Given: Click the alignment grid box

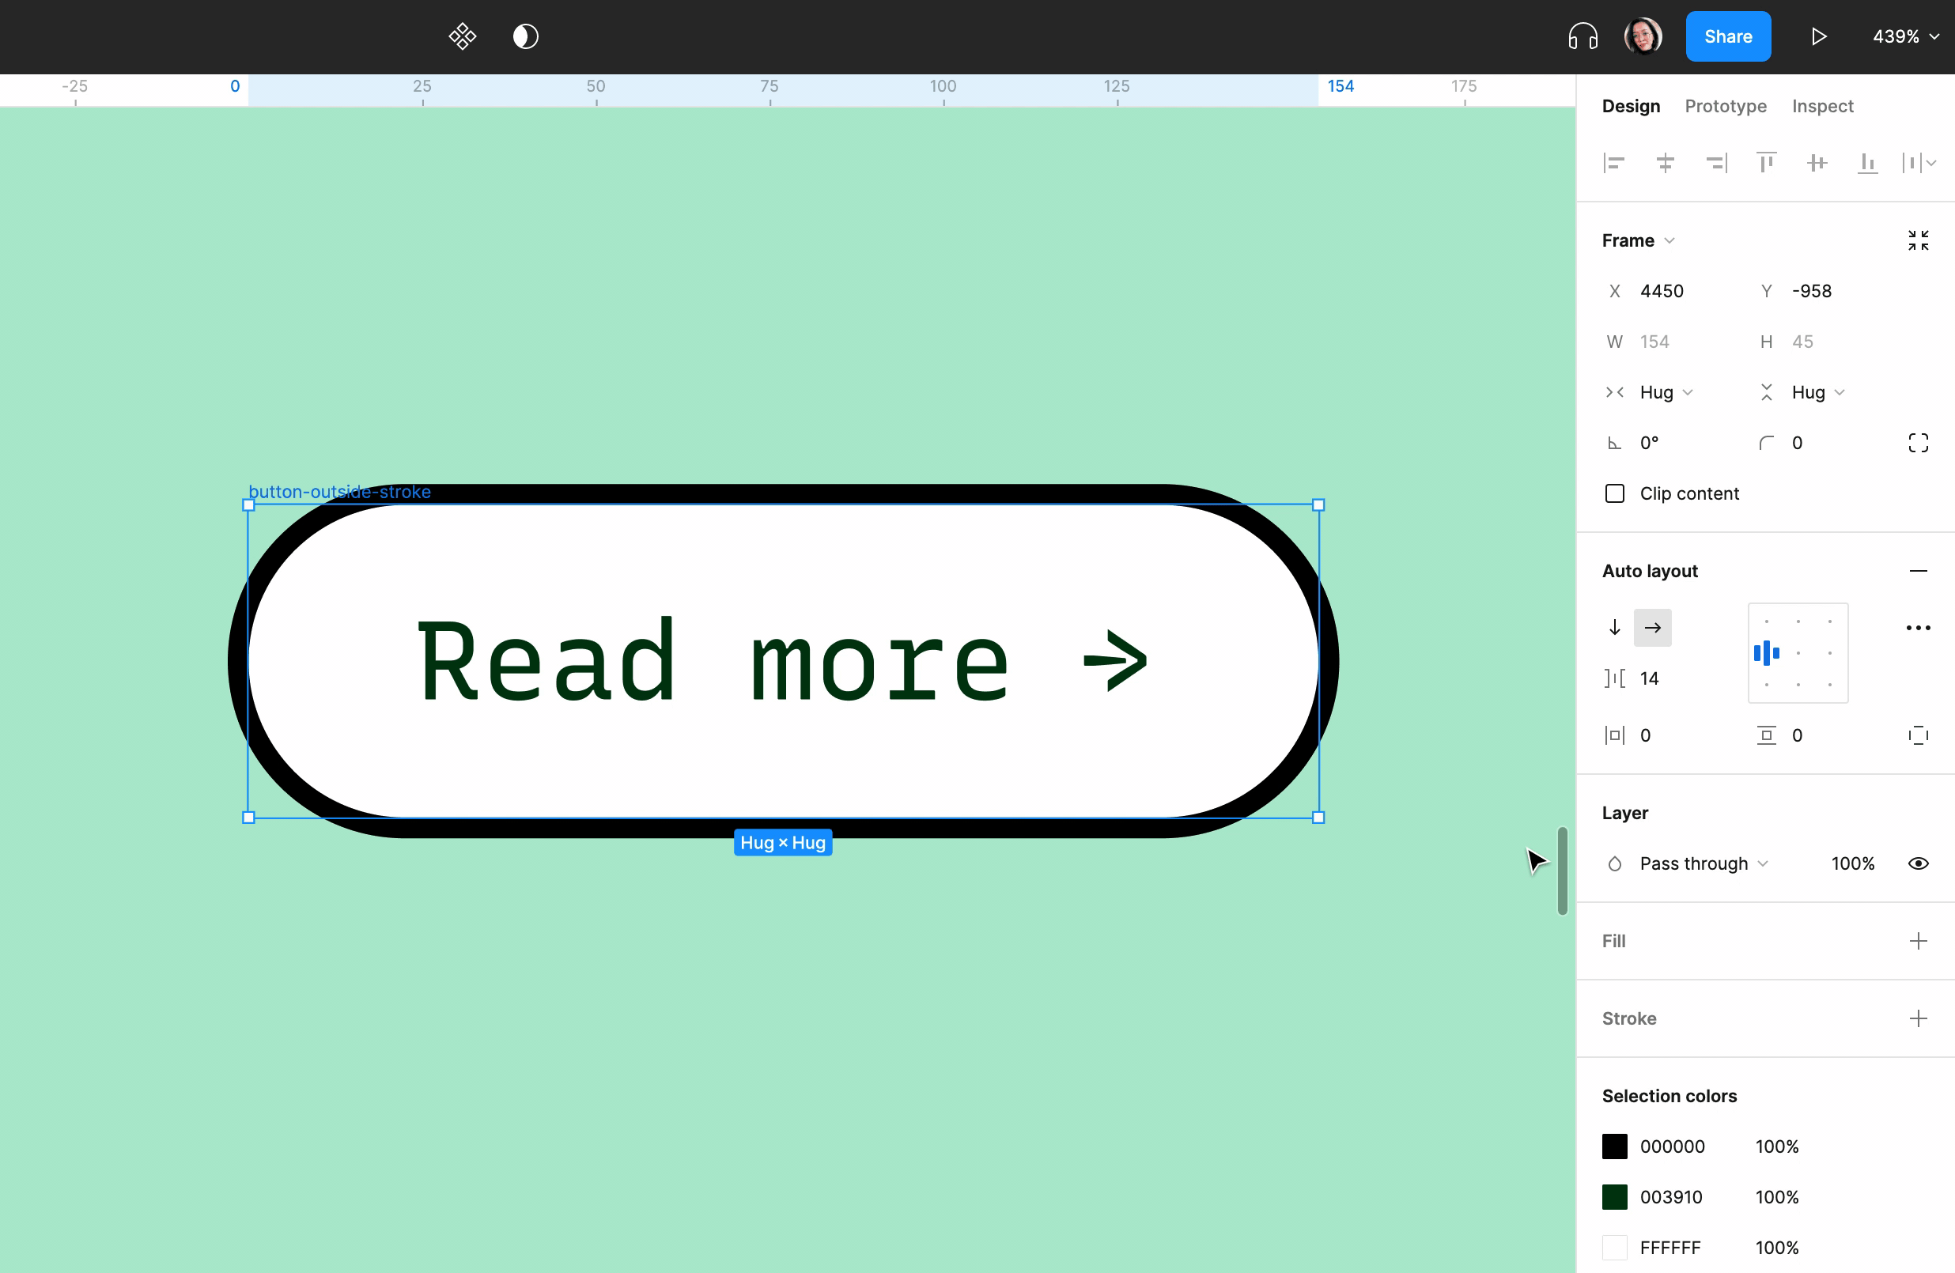Looking at the screenshot, I should 1798,653.
